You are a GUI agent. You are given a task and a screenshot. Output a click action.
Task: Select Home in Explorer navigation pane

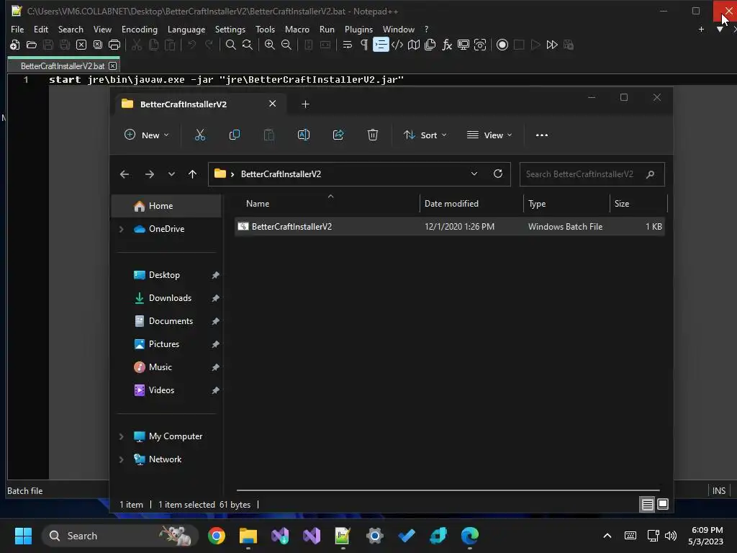coord(166,205)
